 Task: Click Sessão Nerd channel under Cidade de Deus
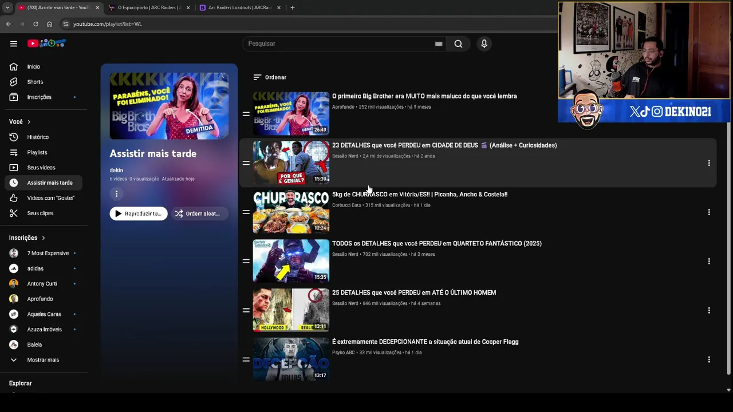click(x=345, y=156)
